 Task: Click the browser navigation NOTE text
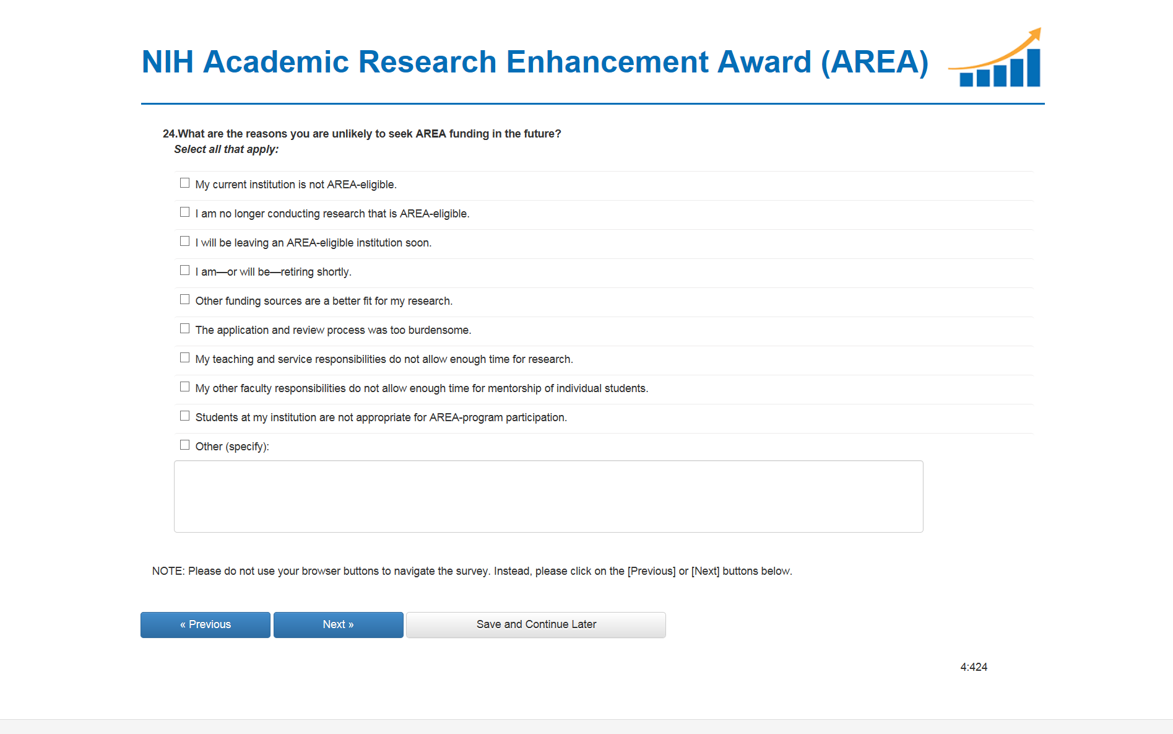(x=472, y=571)
